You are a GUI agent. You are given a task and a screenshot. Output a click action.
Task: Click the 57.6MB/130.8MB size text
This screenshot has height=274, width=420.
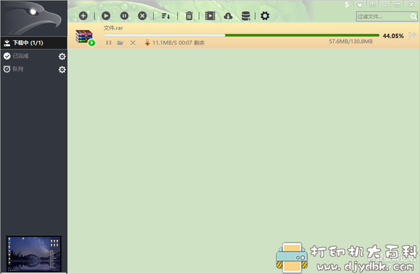point(351,41)
